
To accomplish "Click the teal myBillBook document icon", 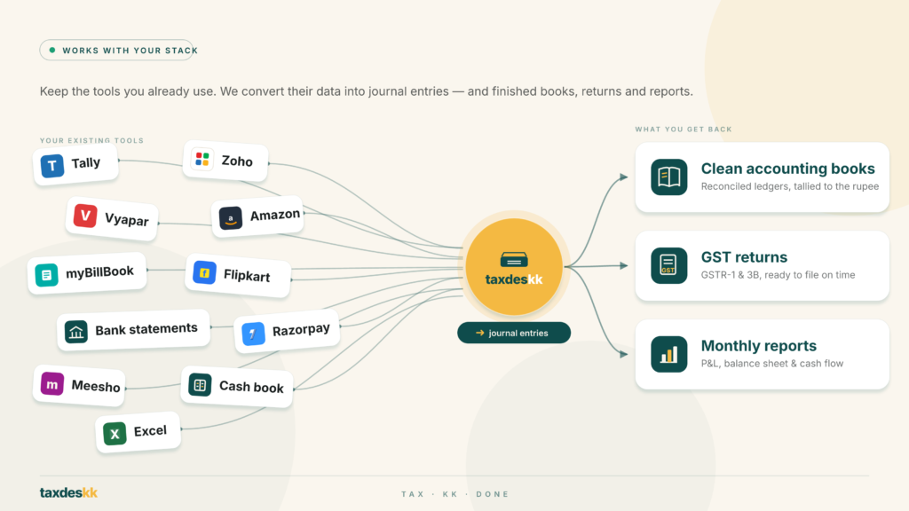I will [46, 275].
